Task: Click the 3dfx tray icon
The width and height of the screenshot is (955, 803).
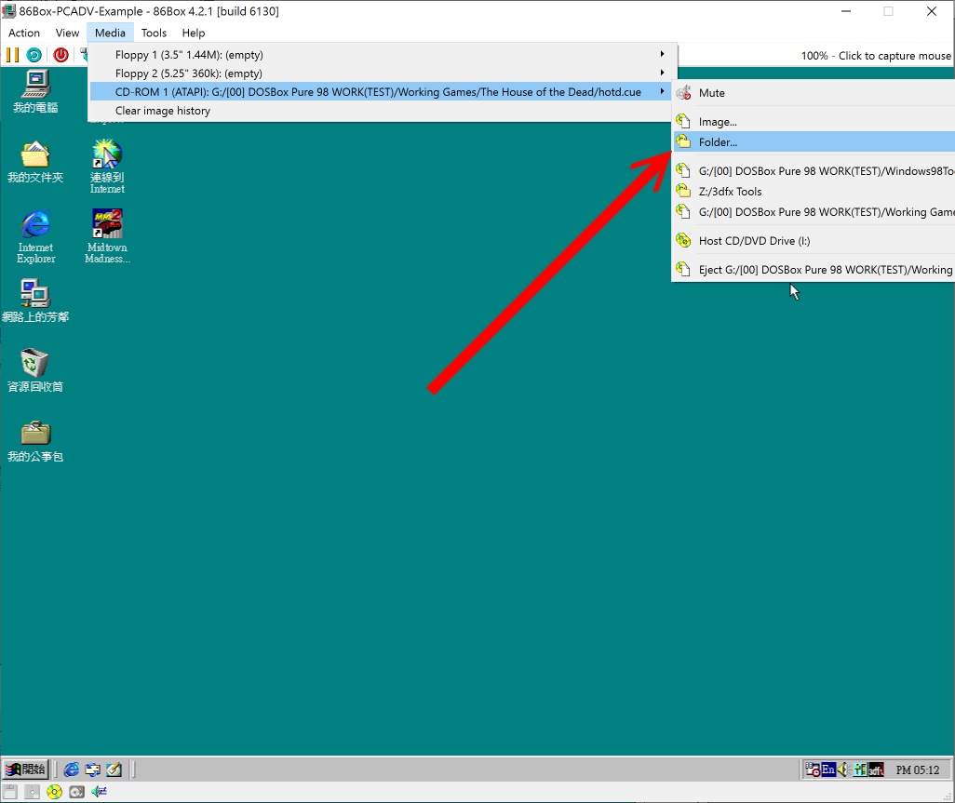Action: click(x=876, y=770)
